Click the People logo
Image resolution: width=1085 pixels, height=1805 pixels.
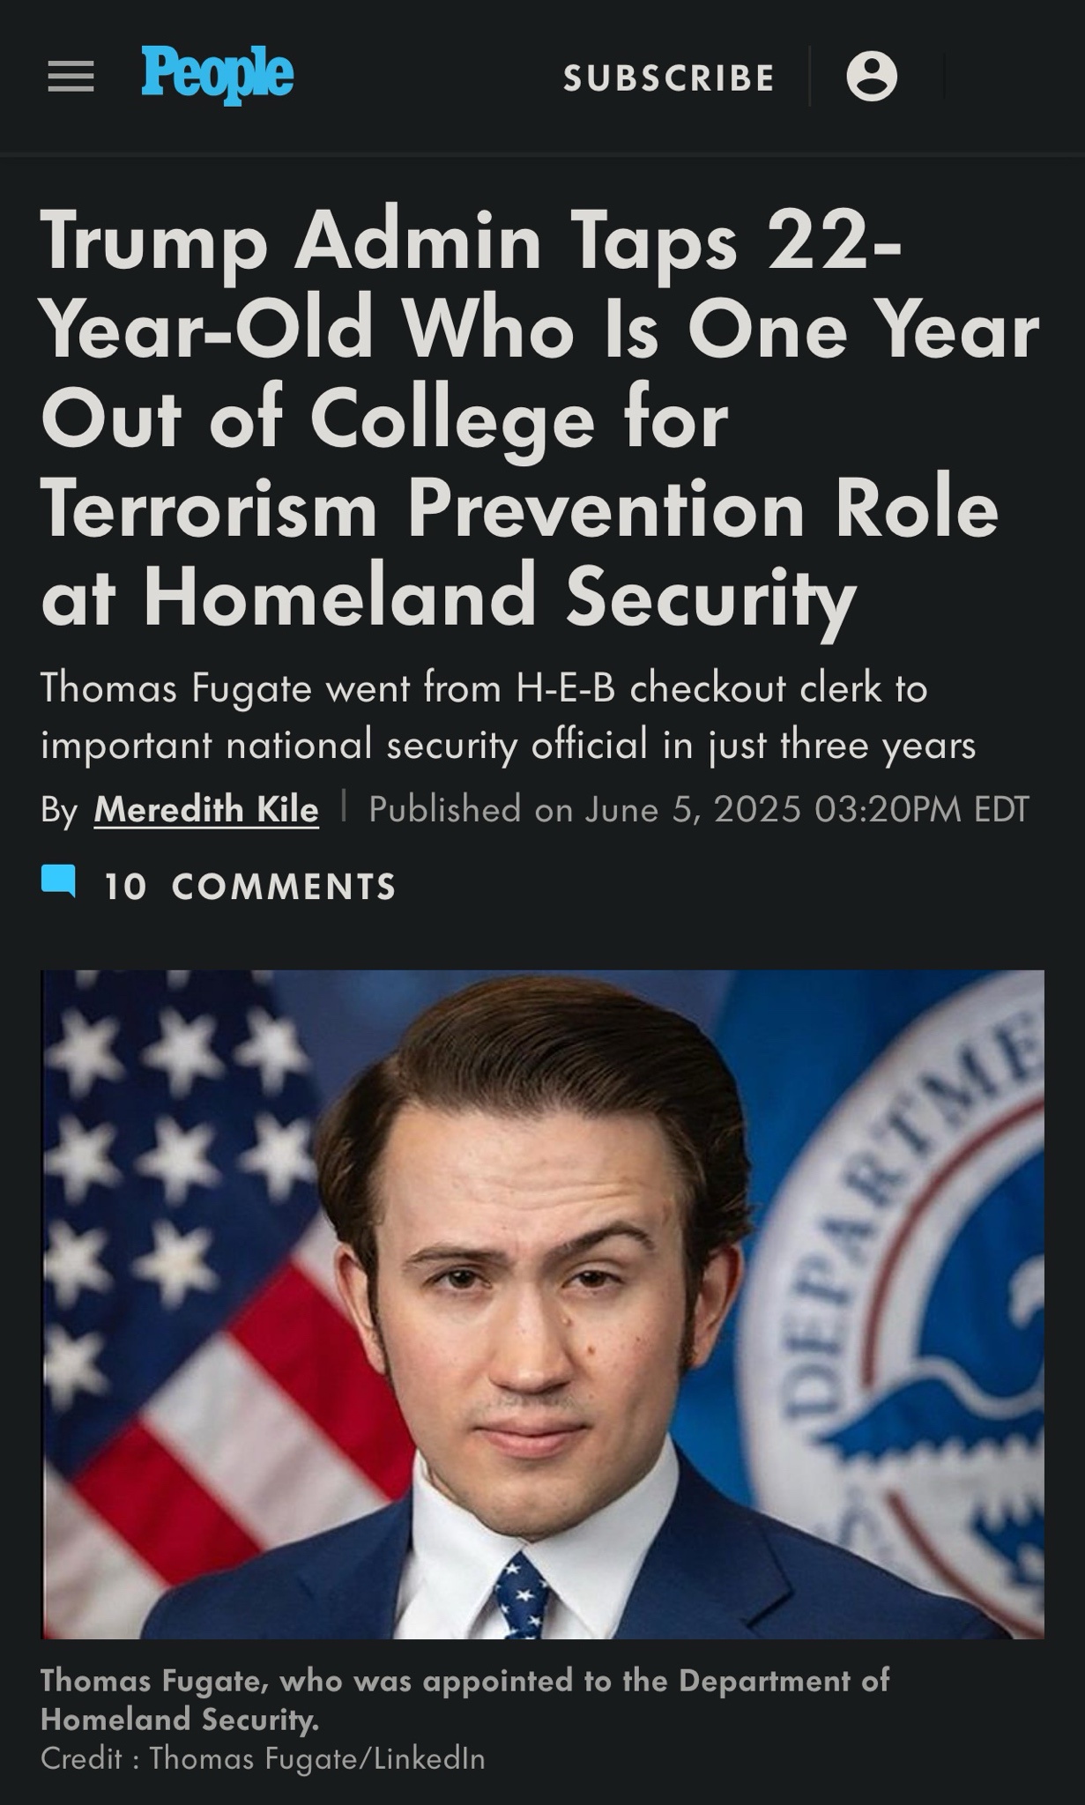(x=217, y=76)
